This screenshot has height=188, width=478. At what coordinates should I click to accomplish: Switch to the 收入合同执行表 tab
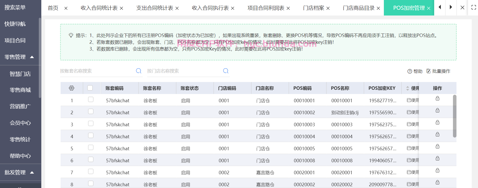click(210, 8)
